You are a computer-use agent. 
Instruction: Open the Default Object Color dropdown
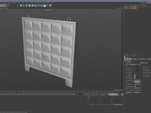(137, 80)
